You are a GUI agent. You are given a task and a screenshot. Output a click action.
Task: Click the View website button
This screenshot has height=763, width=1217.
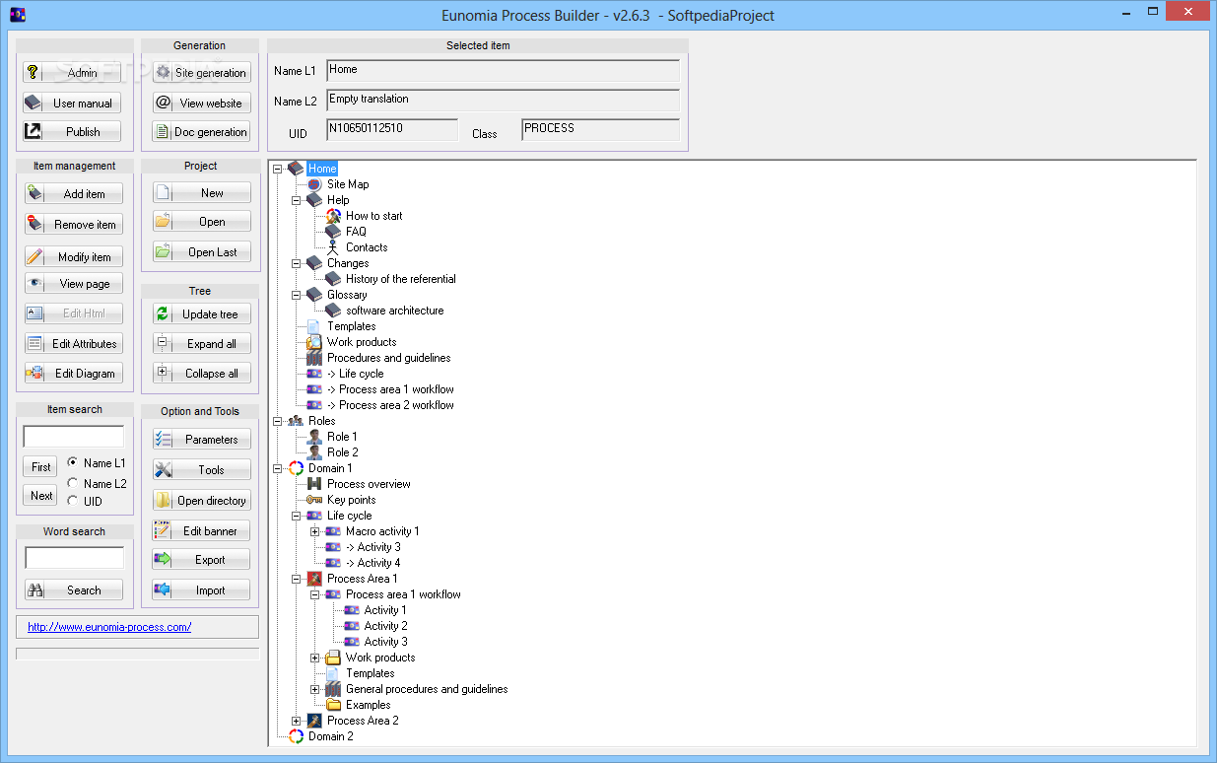pyautogui.click(x=201, y=103)
